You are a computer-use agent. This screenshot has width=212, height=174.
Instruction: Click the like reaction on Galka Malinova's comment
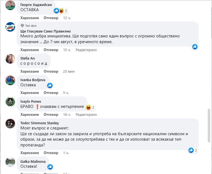pos(50,167)
